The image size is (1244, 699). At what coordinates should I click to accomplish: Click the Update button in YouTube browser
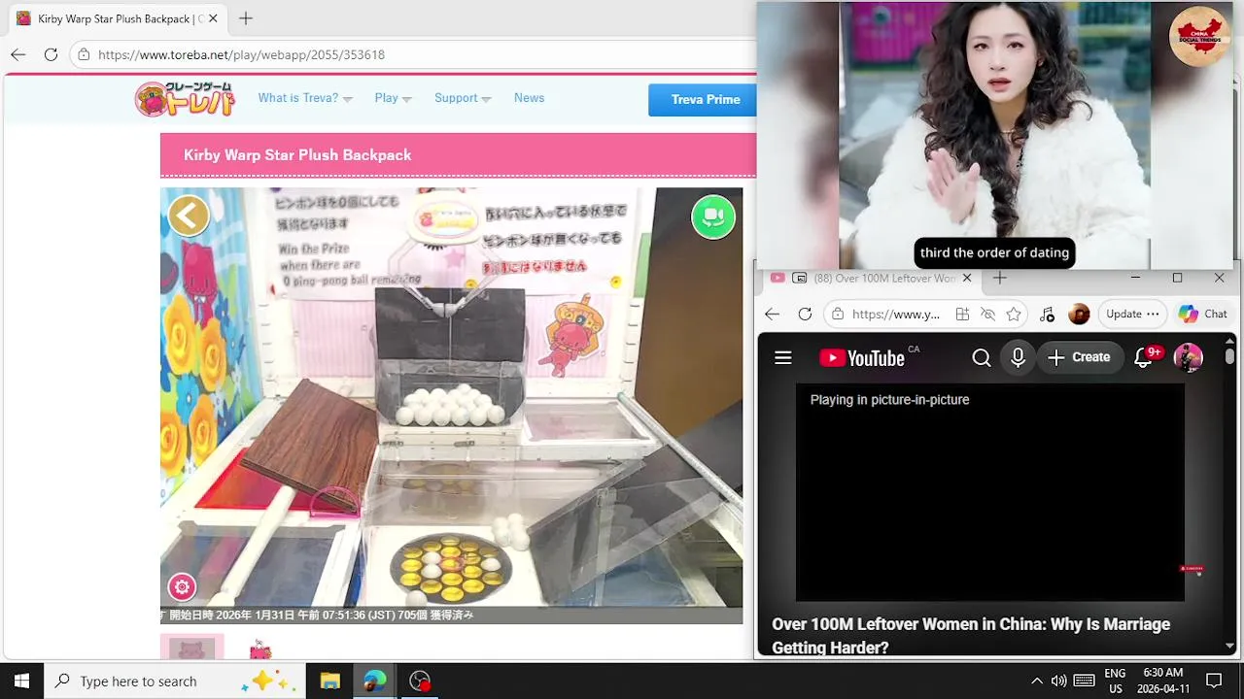tap(1132, 315)
